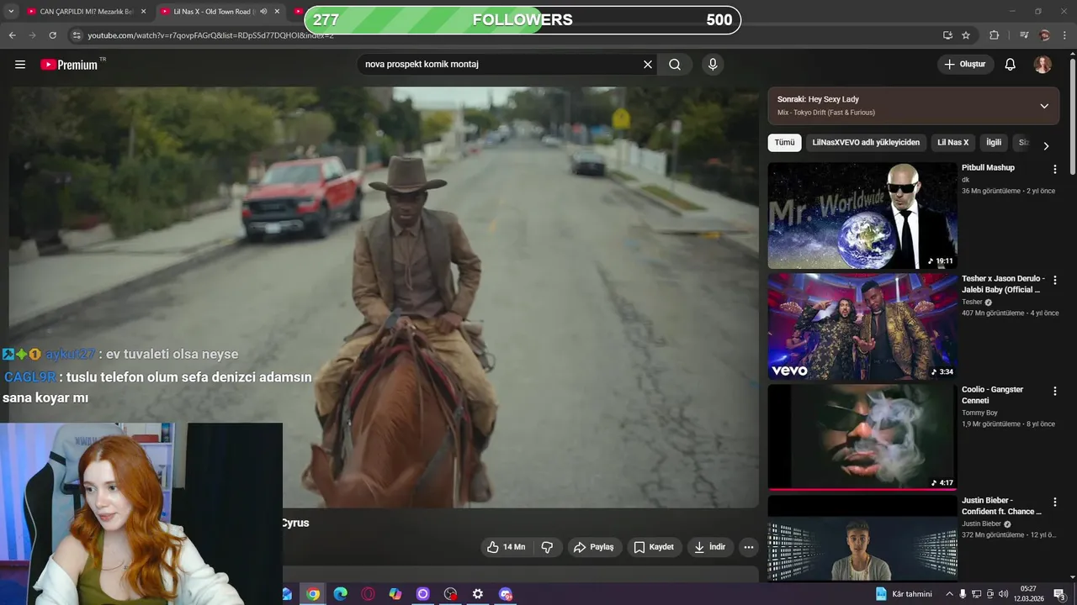This screenshot has height=605, width=1077.
Task: Open Tesher channel link
Action: point(972,302)
